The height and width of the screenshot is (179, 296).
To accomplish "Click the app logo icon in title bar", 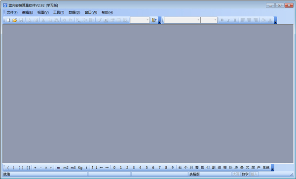I will [5, 5].
